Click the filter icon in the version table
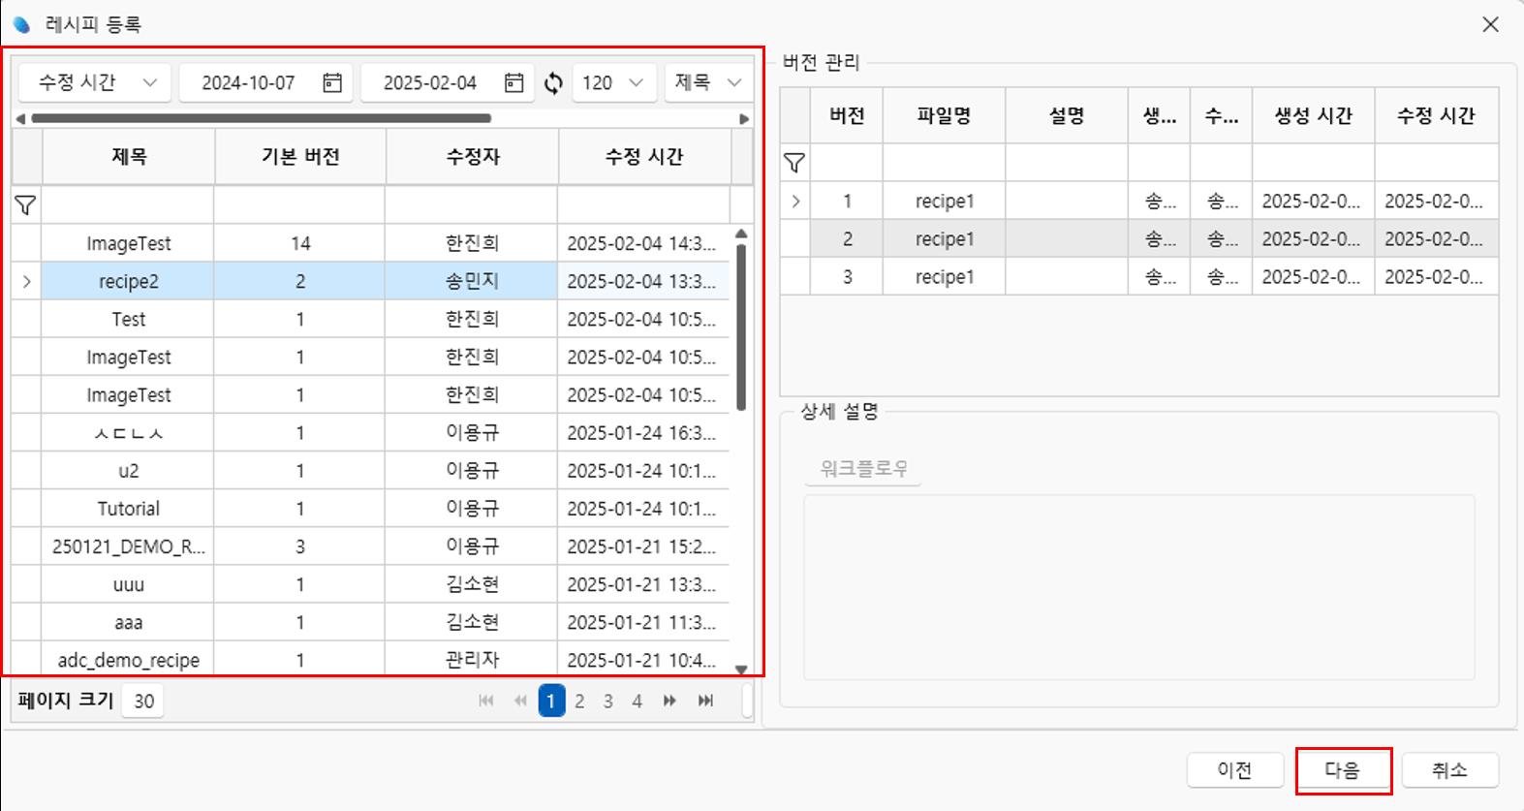1524x811 pixels. [x=794, y=163]
